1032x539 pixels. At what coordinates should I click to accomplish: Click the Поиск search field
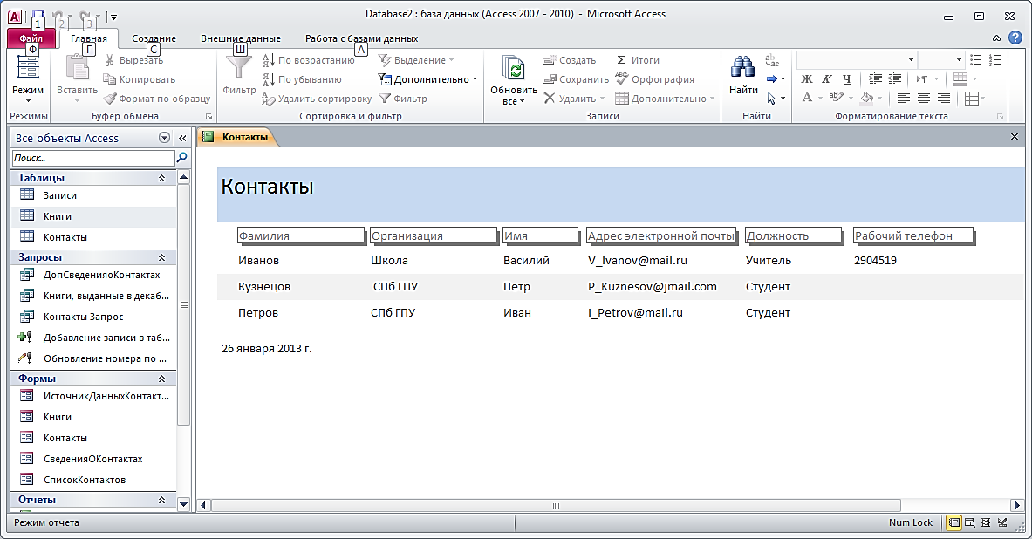(x=92, y=158)
